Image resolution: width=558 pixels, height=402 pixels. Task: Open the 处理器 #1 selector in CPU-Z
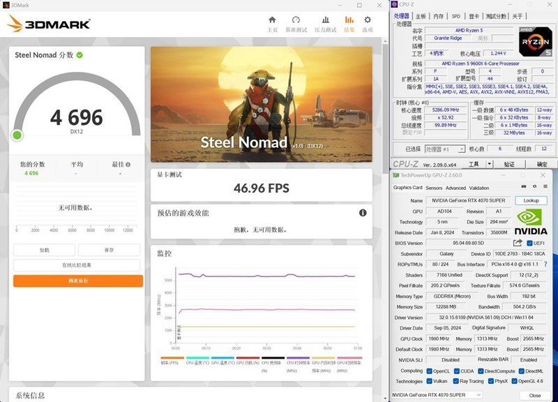coord(444,149)
